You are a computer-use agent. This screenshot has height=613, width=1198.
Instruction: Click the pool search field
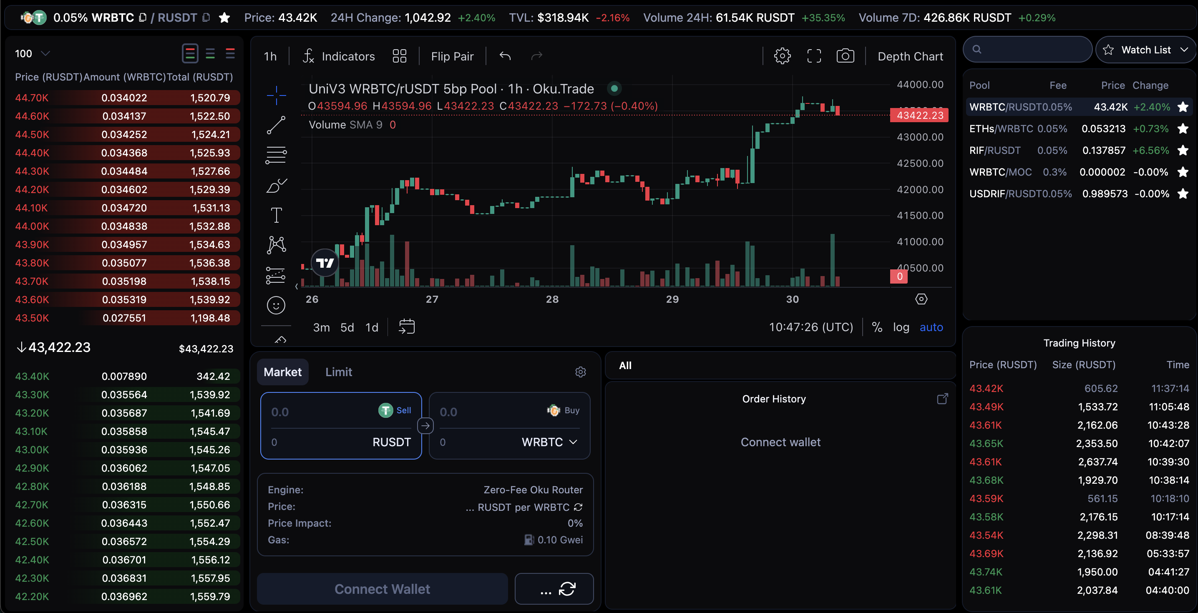tap(1028, 49)
